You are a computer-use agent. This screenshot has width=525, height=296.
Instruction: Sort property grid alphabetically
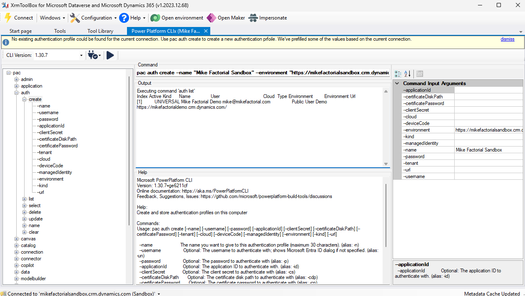pos(407,73)
